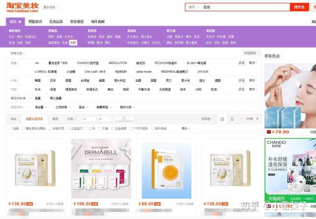Filter by origin 韩国

tap(37, 80)
